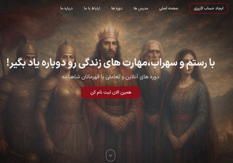The height and width of the screenshot is (163, 233).
Task: Go to the 'صفحه اصلی' nav item
Action: pos(169,8)
